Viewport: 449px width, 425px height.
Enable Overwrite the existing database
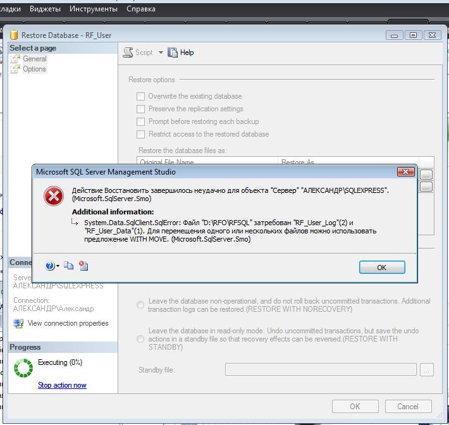pyautogui.click(x=140, y=96)
